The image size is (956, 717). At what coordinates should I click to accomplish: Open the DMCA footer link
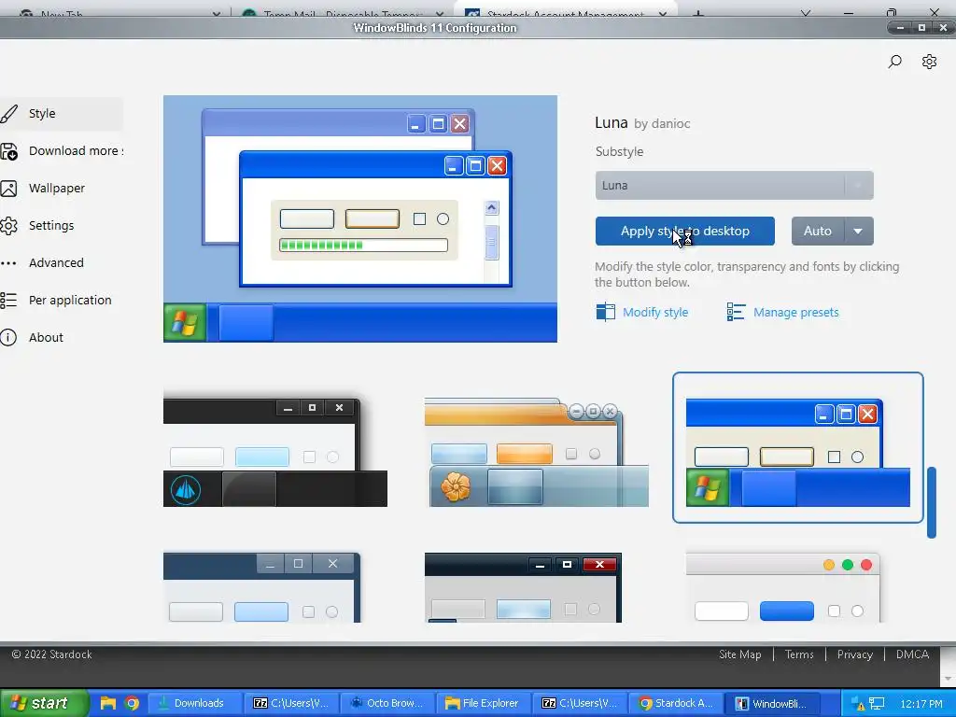[912, 654]
